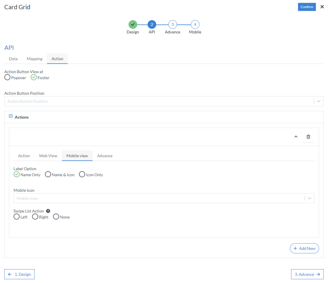328x283 pixels.
Task: Open the Advance step via its numbered circle
Action: 172,25
